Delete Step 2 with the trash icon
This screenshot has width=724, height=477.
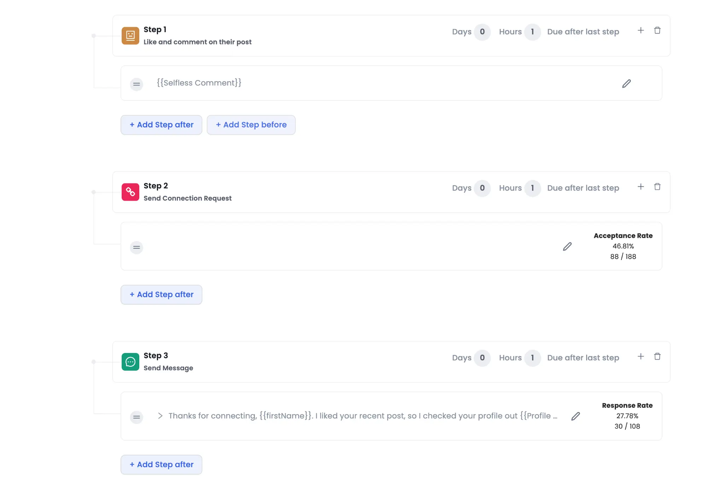658,186
